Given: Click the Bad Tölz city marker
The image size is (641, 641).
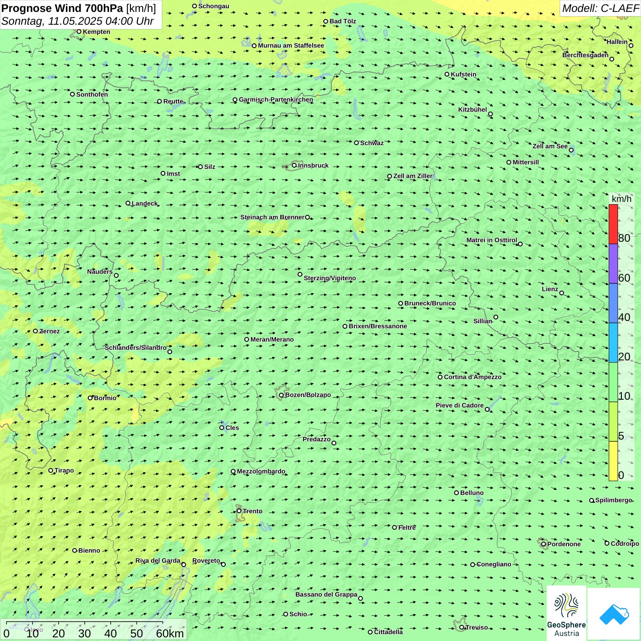Looking at the screenshot, I should [326, 22].
